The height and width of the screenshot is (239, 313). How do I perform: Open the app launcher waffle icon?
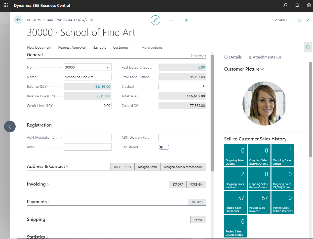pyautogui.click(x=6, y=5)
